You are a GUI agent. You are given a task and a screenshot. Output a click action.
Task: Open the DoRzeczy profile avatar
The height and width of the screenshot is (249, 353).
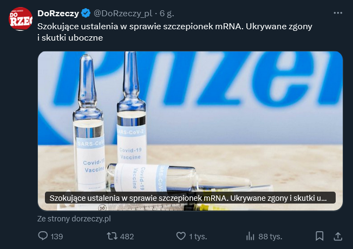click(x=21, y=19)
